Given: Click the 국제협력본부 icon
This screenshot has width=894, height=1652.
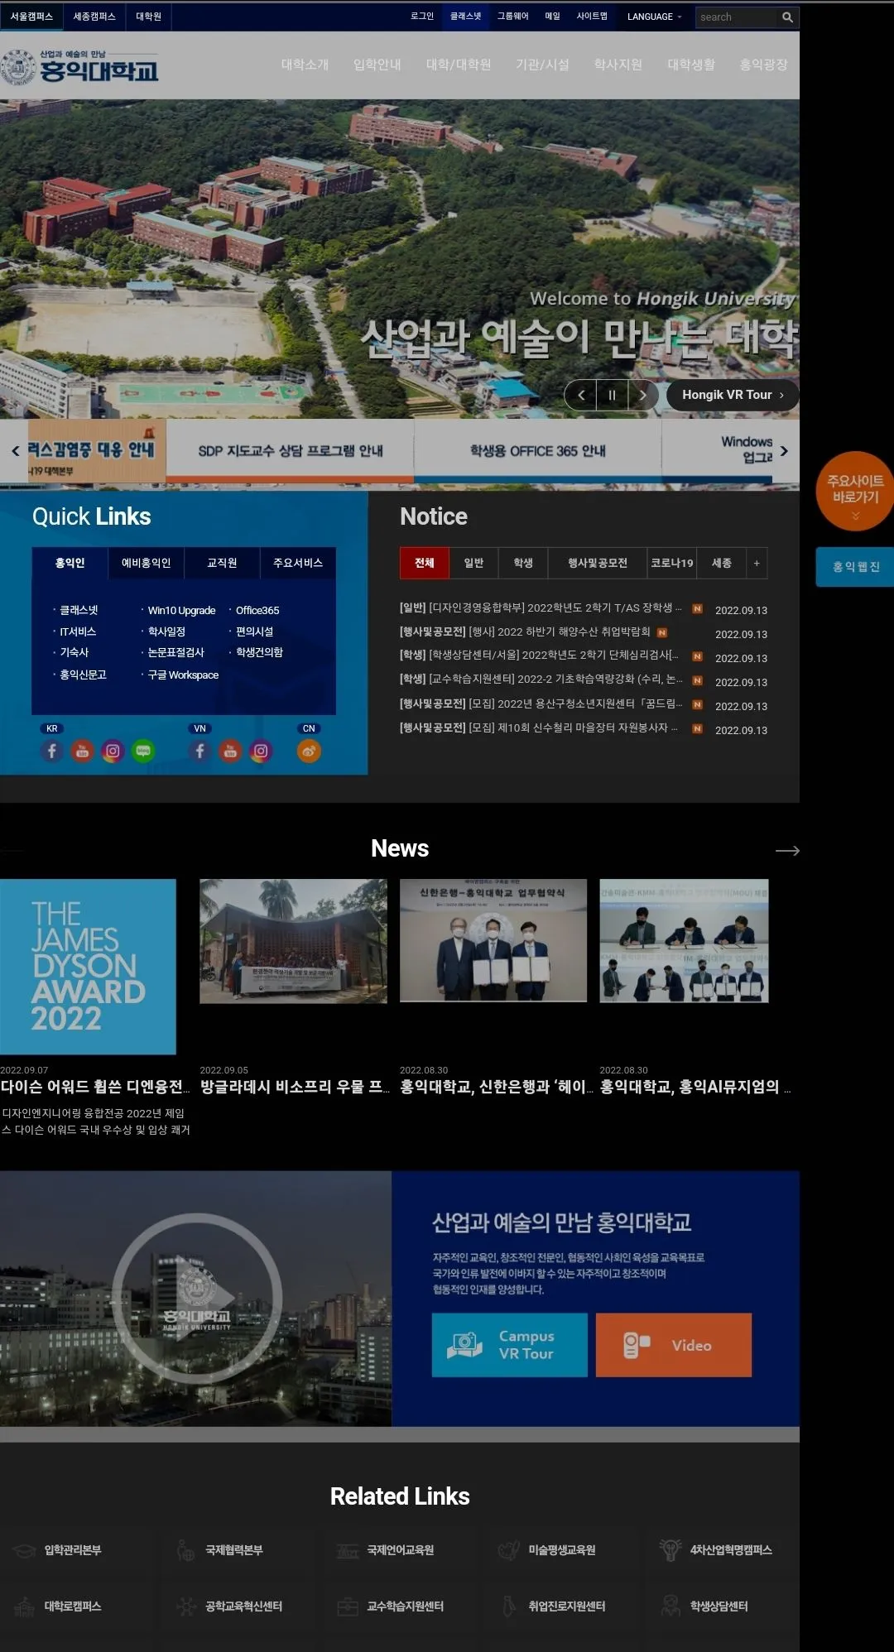Looking at the screenshot, I should click(x=185, y=1549).
